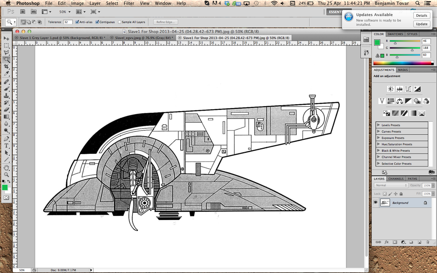This screenshot has width=437, height=273.
Task: Open the Layer menu
Action: (95, 3)
